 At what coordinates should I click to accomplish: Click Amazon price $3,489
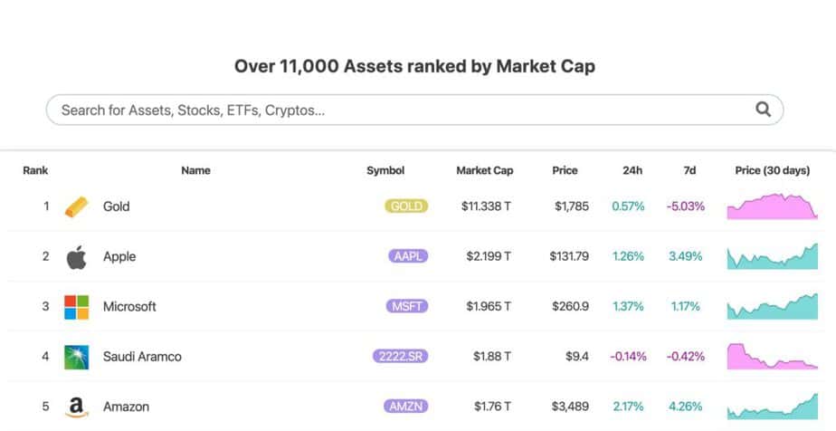tap(570, 407)
